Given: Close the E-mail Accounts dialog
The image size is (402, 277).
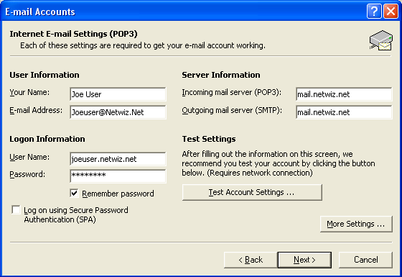Looking at the screenshot, I should coord(391,12).
